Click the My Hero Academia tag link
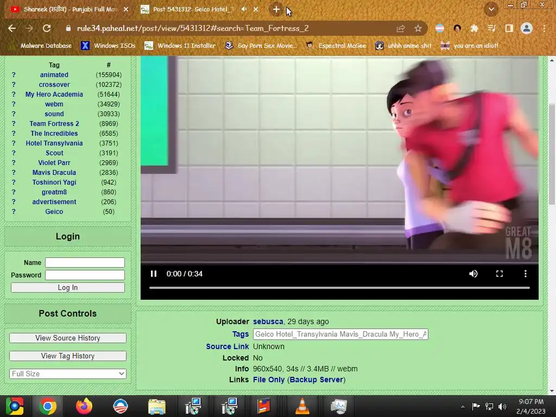The height and width of the screenshot is (417, 556). pyautogui.click(x=54, y=94)
